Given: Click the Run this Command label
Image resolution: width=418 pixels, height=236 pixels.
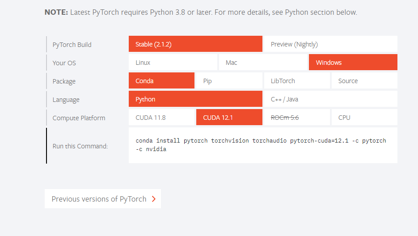Looking at the screenshot, I should [80, 146].
